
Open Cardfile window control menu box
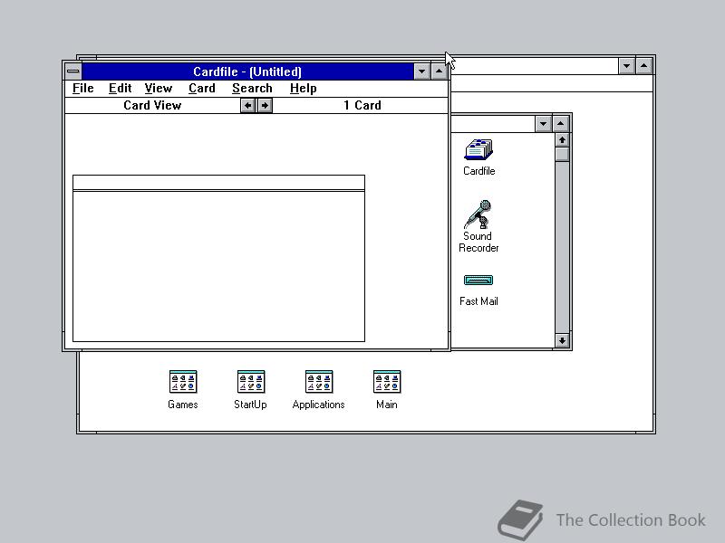[x=73, y=71]
